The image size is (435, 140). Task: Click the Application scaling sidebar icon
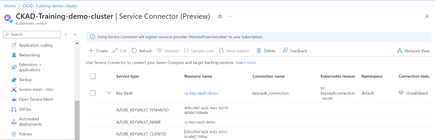14,45
